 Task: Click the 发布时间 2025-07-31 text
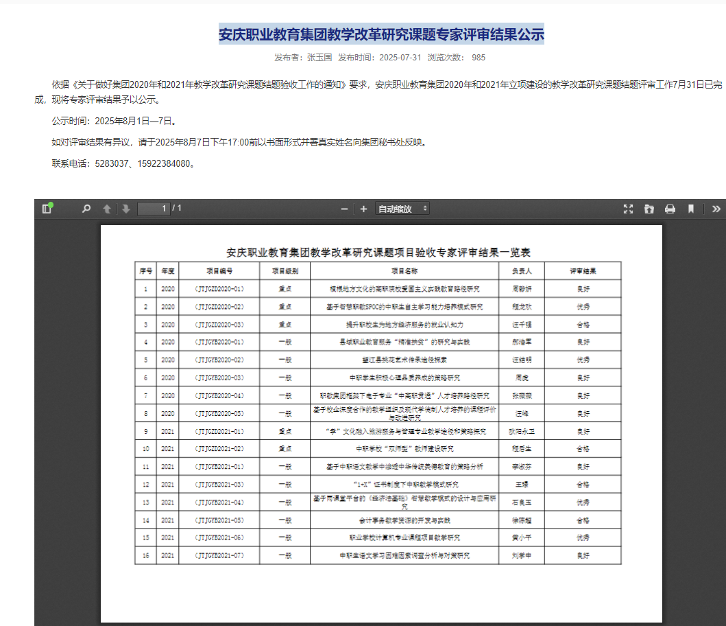pos(380,58)
